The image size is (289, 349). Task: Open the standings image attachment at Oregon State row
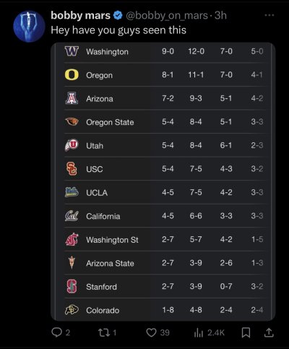click(x=167, y=122)
